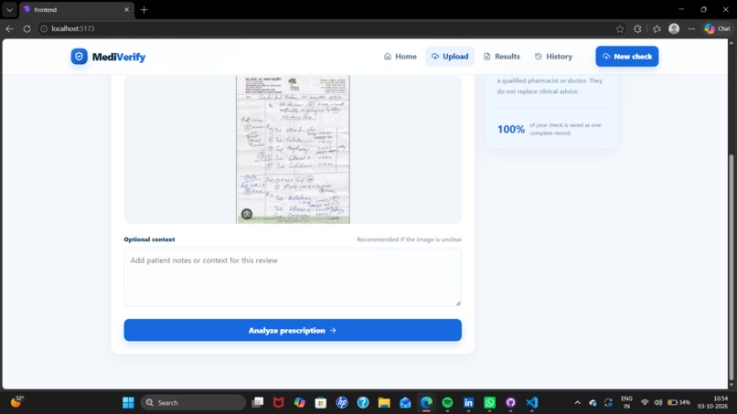Select the Upload nav tab
The image size is (737, 414).
(x=450, y=57)
